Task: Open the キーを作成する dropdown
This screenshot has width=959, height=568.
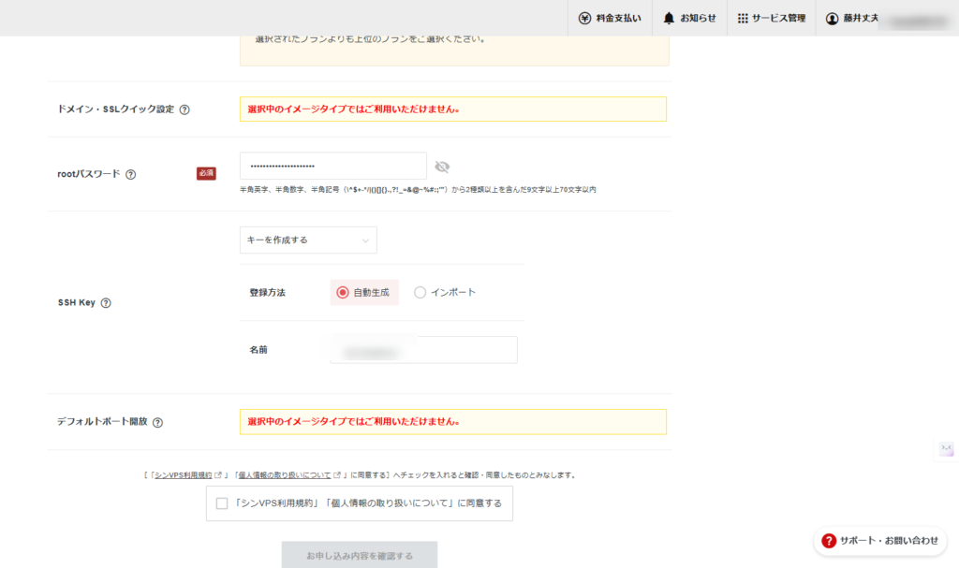Action: click(x=308, y=240)
